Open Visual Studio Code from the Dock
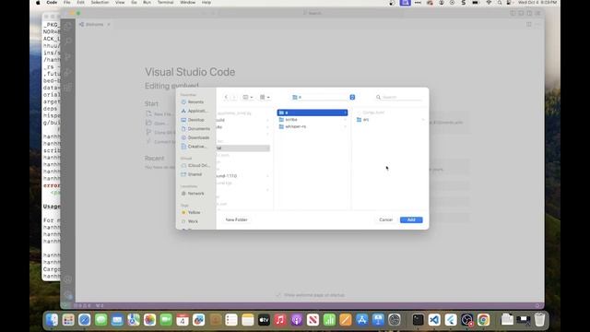 [x=434, y=320]
